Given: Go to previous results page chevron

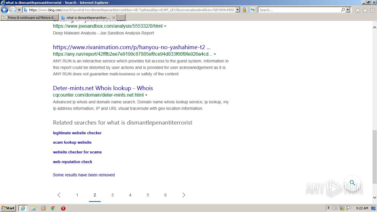Looking at the screenshot, I should [59, 195].
